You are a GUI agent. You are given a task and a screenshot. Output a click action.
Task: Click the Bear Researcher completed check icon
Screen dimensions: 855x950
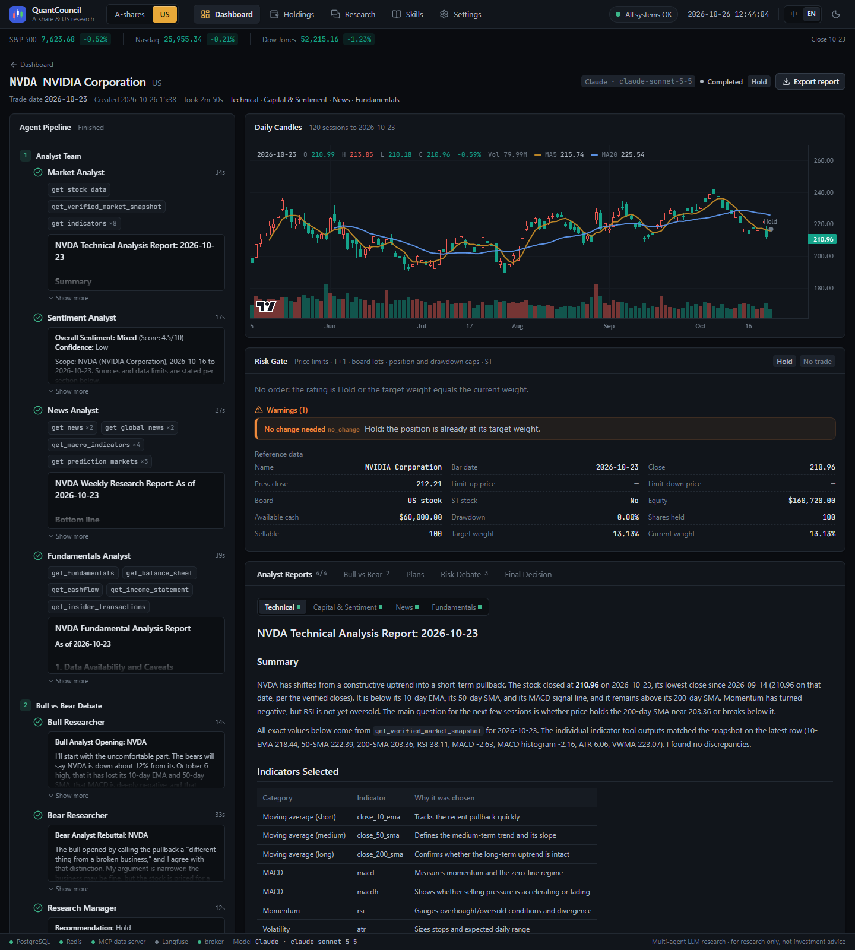[38, 815]
